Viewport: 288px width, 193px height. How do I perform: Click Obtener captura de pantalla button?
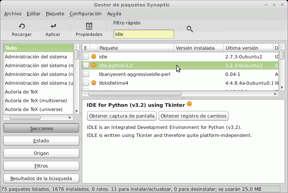[x=122, y=116]
